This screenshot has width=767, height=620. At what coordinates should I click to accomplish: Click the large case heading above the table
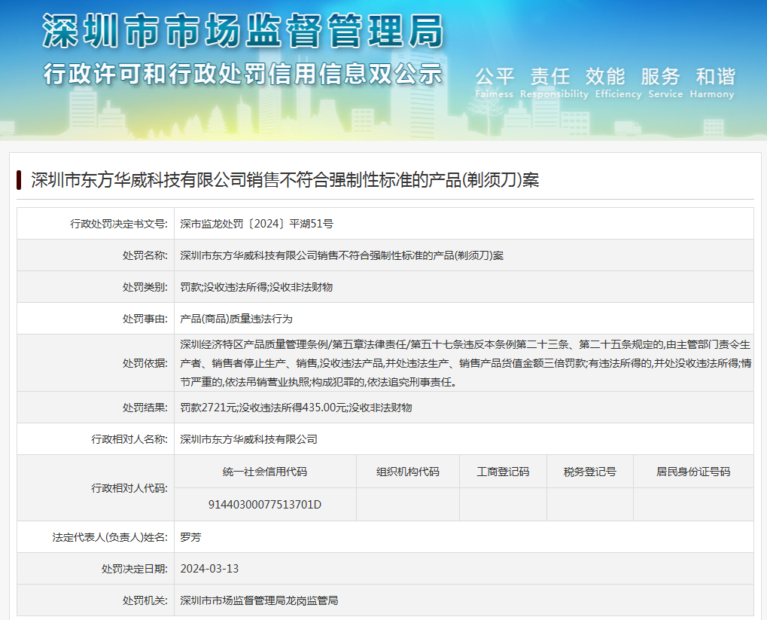[x=285, y=180]
